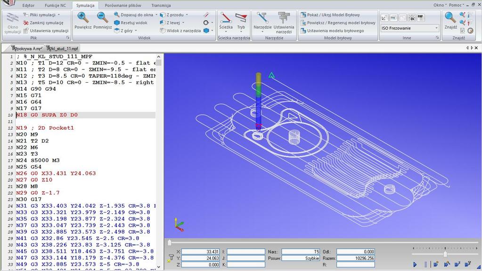
Task: Click the Razem field showing 10296.256
Action: tap(356, 258)
